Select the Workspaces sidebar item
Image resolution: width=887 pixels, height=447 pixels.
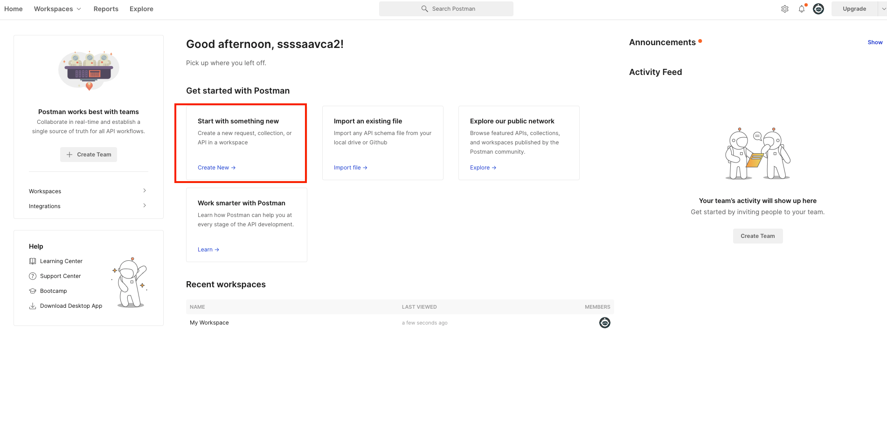pos(89,191)
